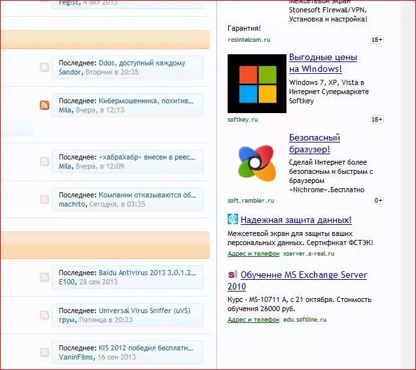Click RSS icon beside Baidu Antivirus thread
Viewport: 416px width, 370px height.
pos(44,277)
